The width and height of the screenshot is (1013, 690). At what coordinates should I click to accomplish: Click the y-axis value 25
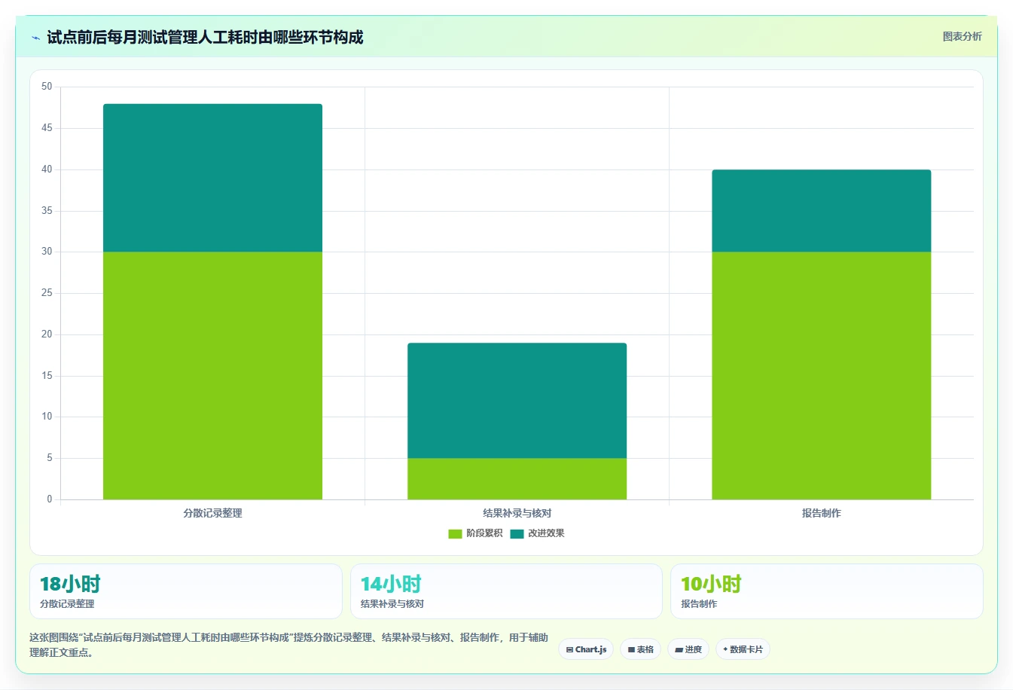point(47,293)
